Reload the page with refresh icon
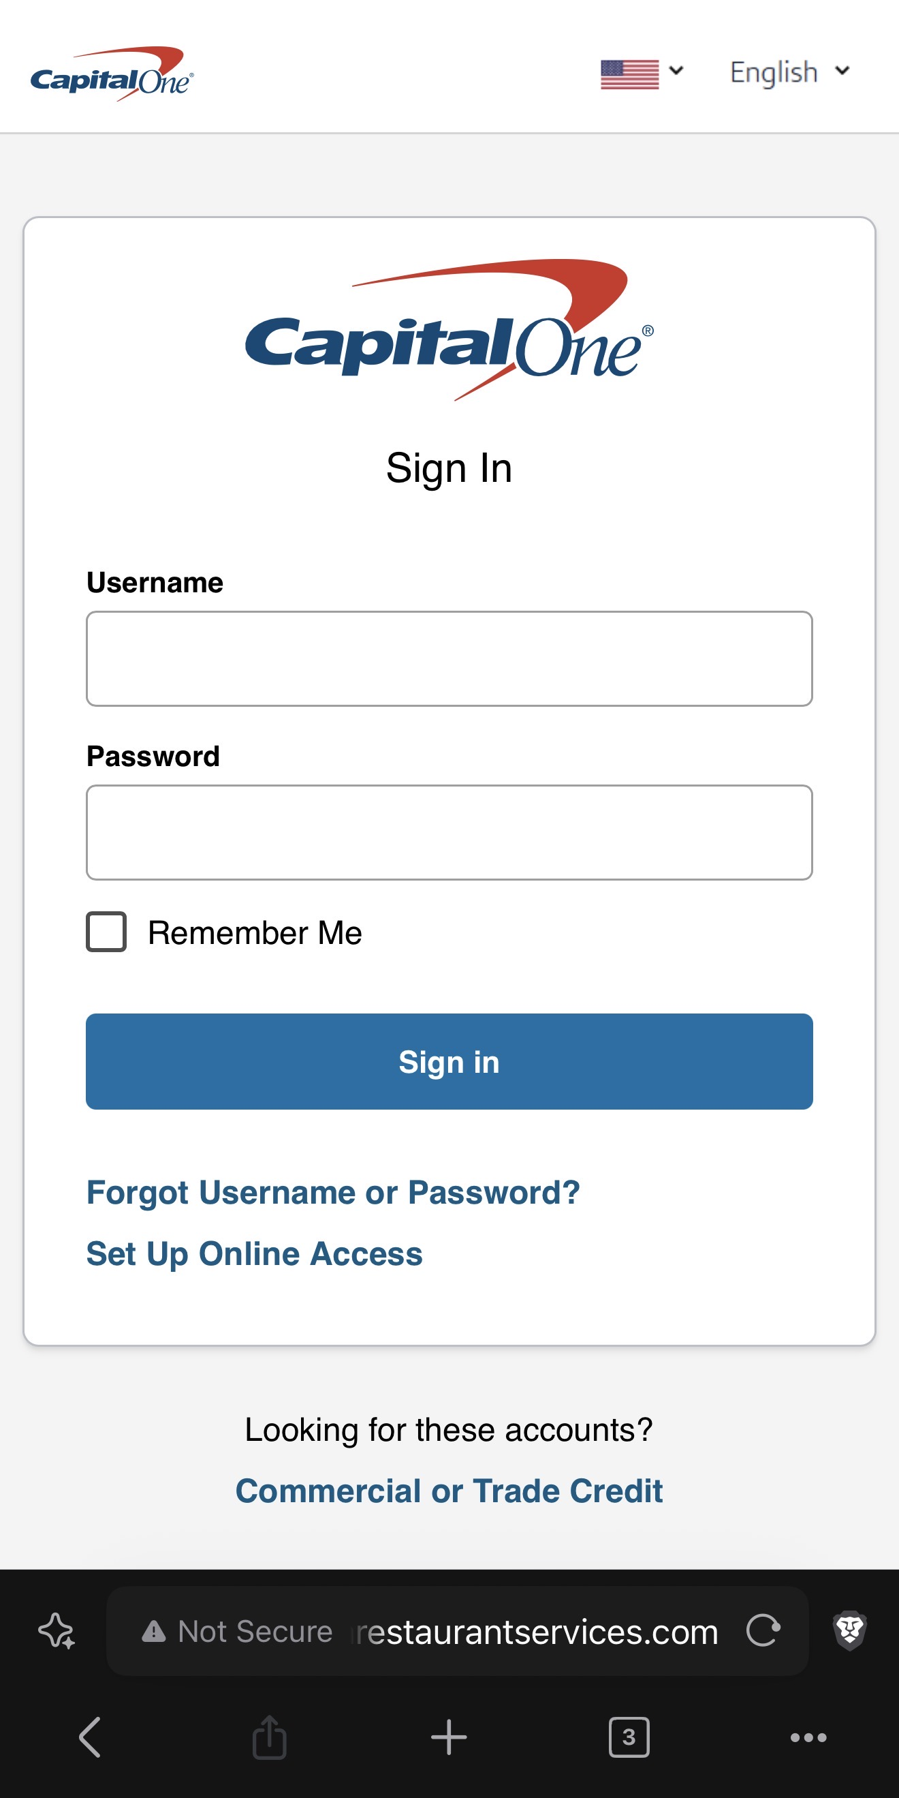899x1798 pixels. 762,1631
